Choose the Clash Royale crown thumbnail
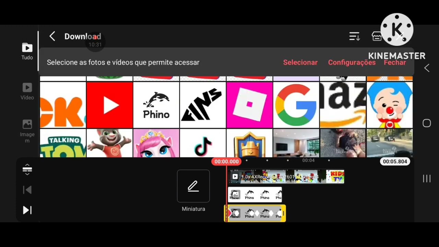The image size is (439, 247). coord(249,143)
